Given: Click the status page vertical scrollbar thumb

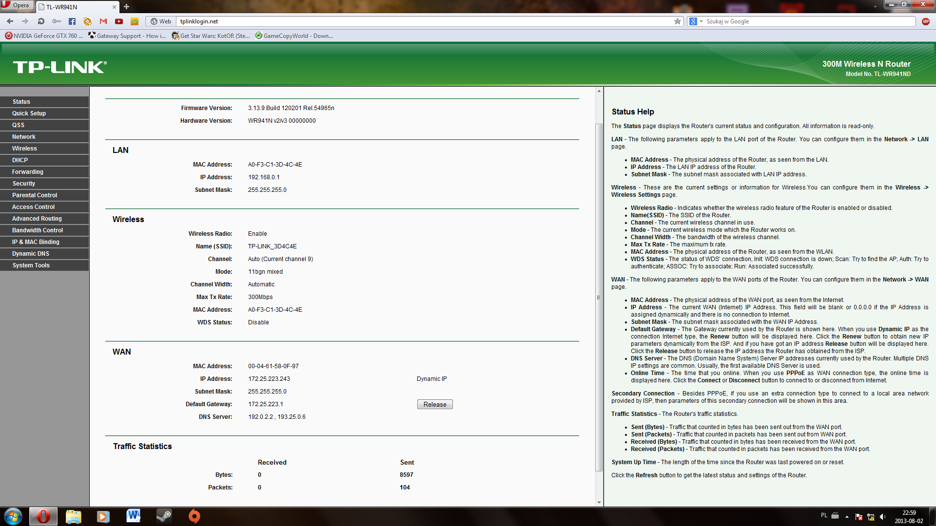Looking at the screenshot, I should pos(599,297).
